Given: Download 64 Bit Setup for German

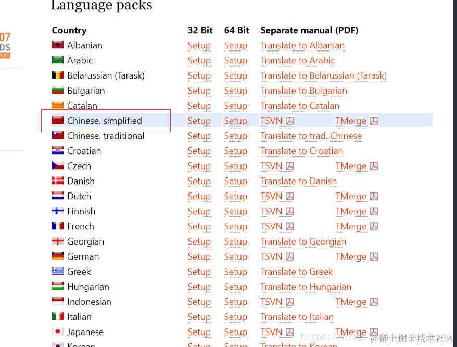Looking at the screenshot, I should [235, 256].
